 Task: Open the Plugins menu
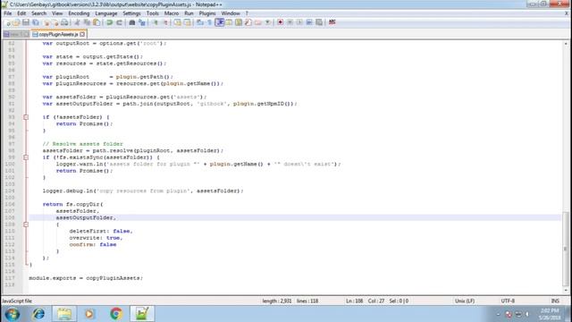coord(207,13)
